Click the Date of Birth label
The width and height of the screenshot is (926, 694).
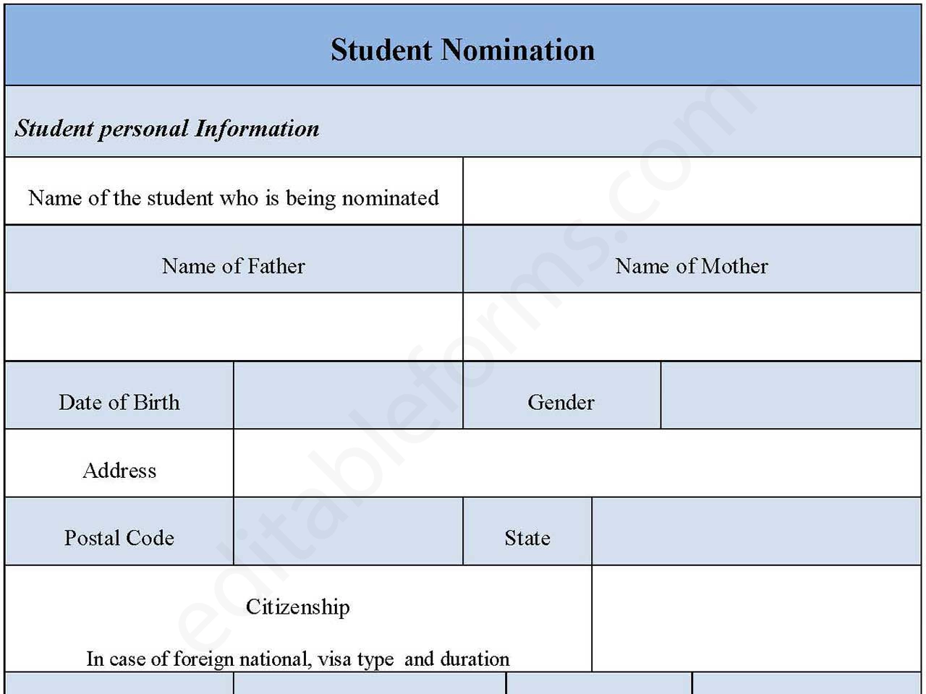pos(119,402)
